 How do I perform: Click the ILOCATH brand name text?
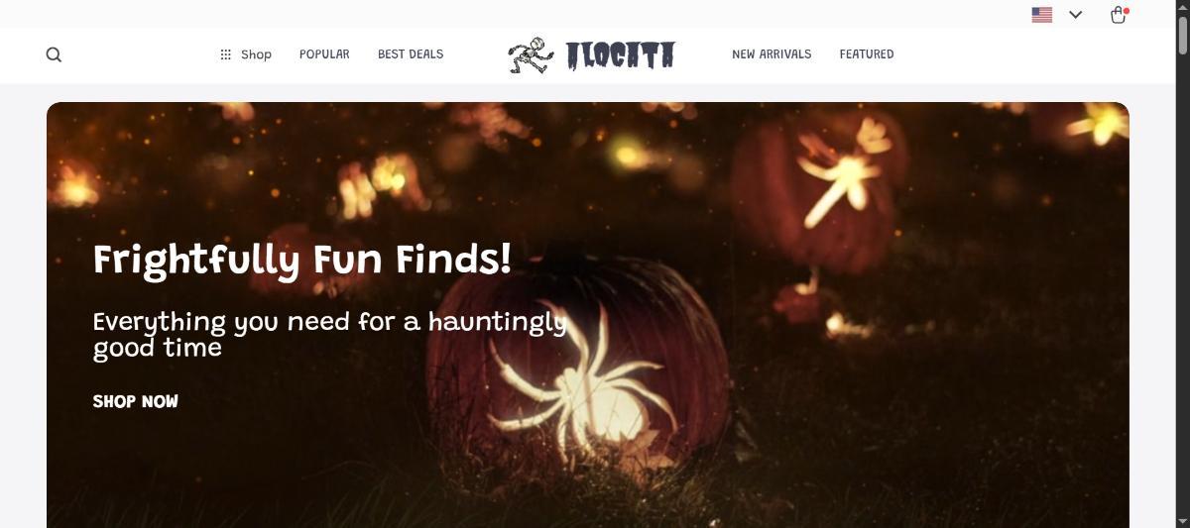621,55
